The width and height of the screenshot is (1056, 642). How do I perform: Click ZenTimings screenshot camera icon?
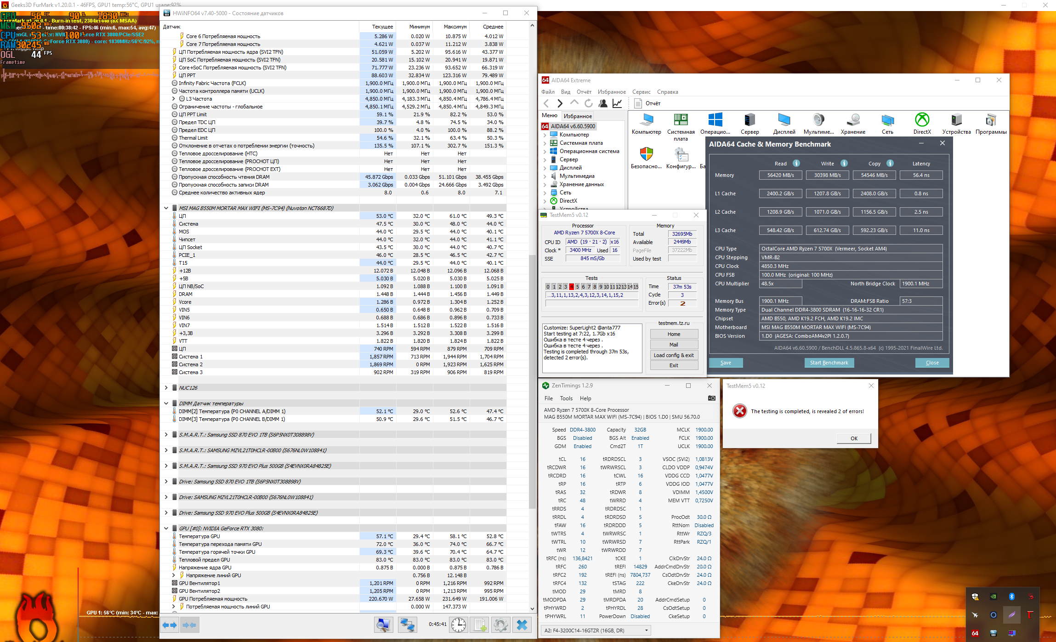(711, 398)
